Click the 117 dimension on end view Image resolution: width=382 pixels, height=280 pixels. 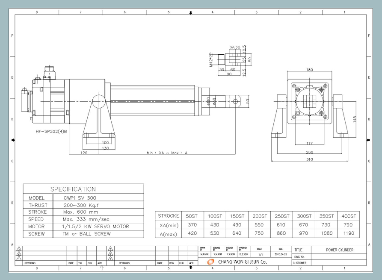[x=309, y=143]
